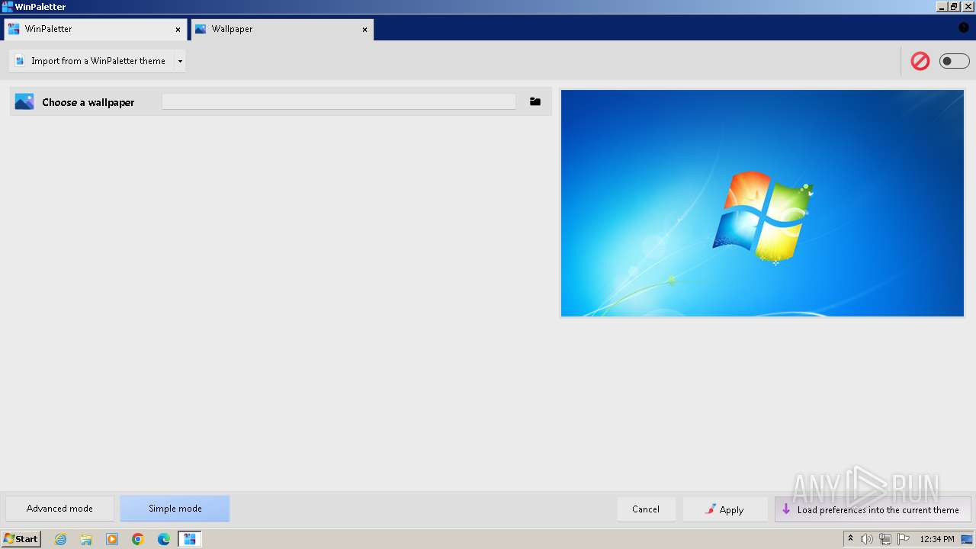Open File Explorer from taskbar
This screenshot has width=976, height=549.
click(86, 539)
